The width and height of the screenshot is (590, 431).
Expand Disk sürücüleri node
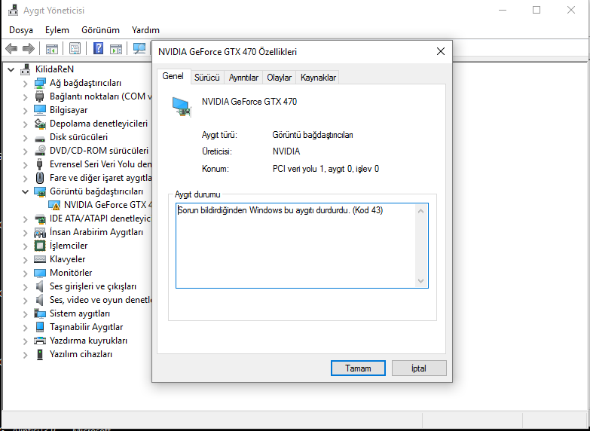tap(25, 137)
